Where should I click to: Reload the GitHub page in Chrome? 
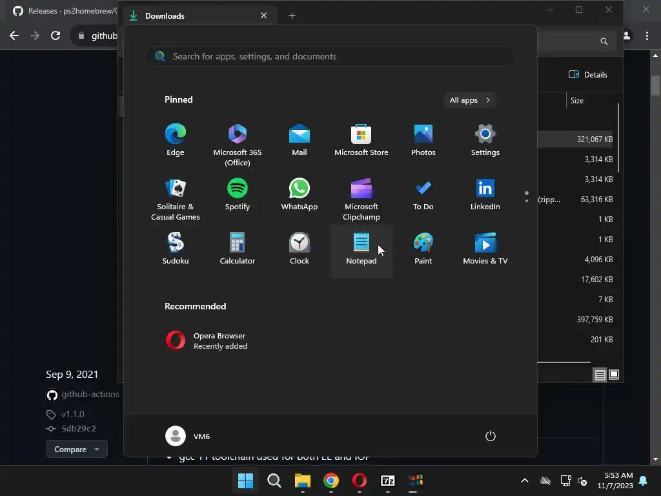[x=56, y=36]
